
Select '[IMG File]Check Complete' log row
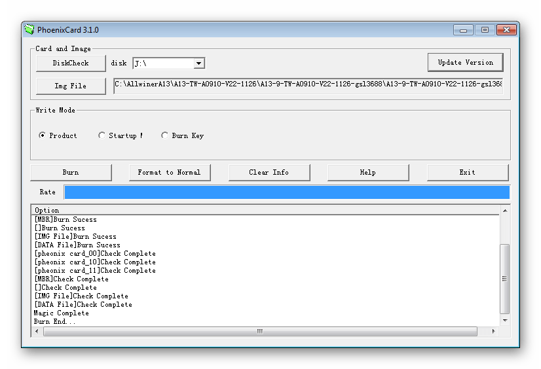click(266, 296)
